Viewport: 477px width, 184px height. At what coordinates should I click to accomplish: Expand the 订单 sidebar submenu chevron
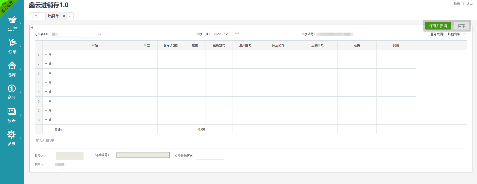click(x=20, y=46)
